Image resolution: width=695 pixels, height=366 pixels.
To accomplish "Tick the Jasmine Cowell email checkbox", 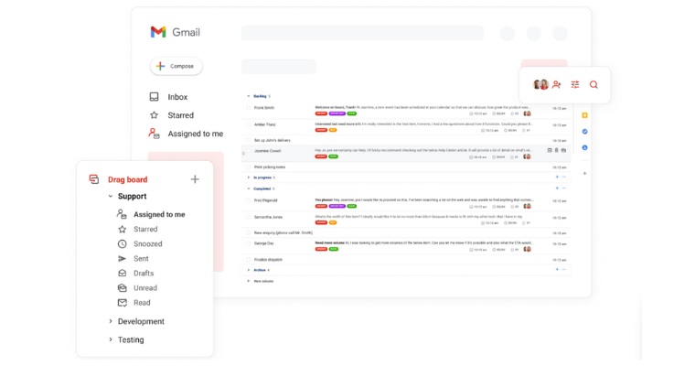I will [248, 151].
